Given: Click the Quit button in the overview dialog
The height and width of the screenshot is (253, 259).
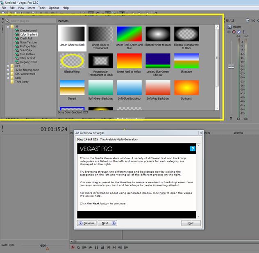Looking at the screenshot, I should click(191, 223).
